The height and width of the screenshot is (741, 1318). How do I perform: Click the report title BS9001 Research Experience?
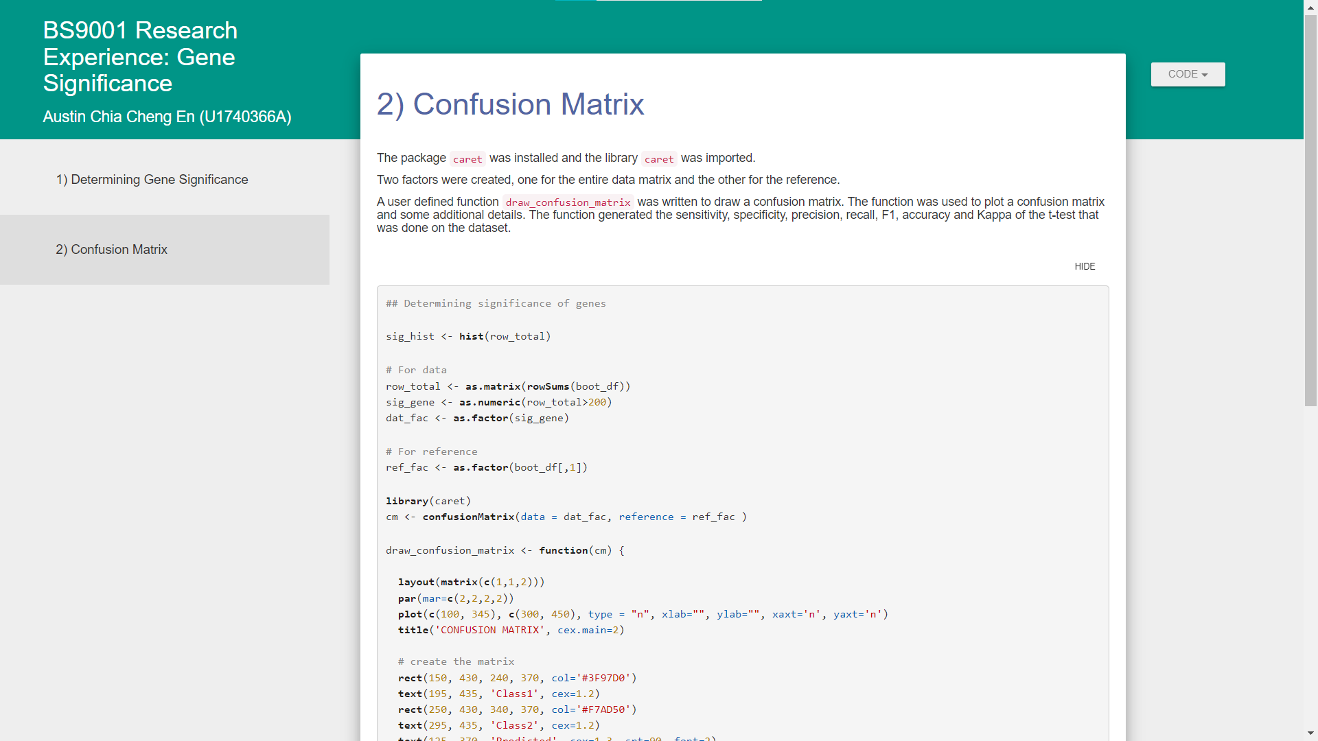(x=140, y=57)
